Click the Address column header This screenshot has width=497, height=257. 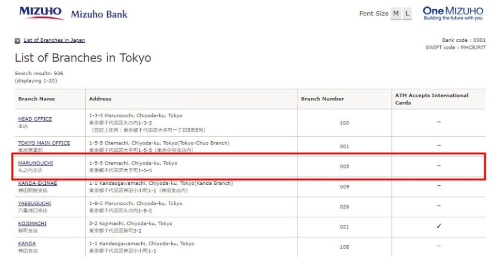click(x=100, y=99)
